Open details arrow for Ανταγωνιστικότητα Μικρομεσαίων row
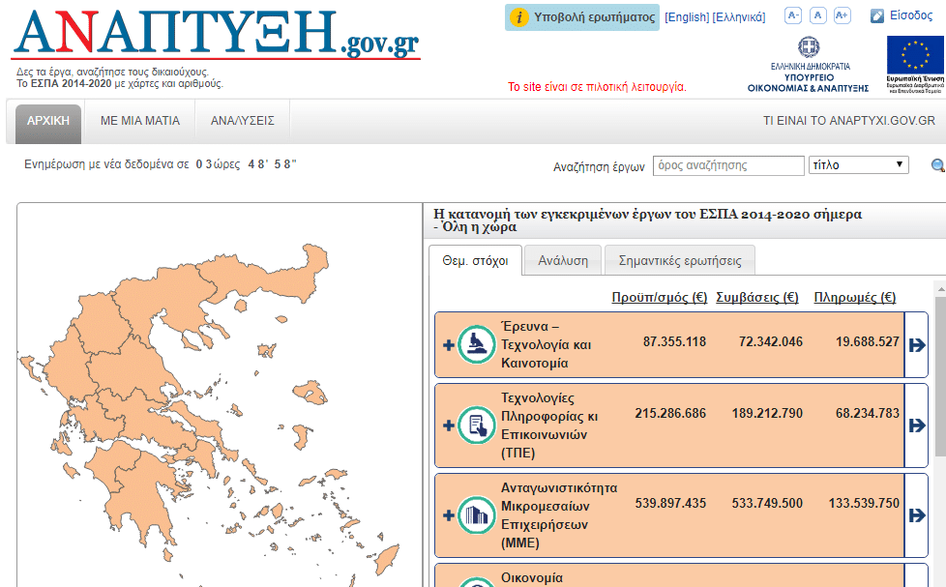The height and width of the screenshot is (587, 946). [x=916, y=515]
